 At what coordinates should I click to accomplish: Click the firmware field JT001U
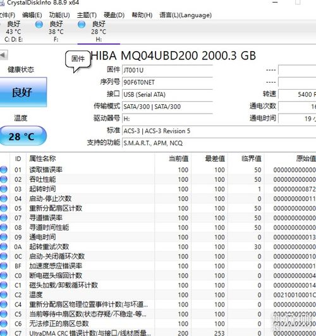(x=167, y=70)
